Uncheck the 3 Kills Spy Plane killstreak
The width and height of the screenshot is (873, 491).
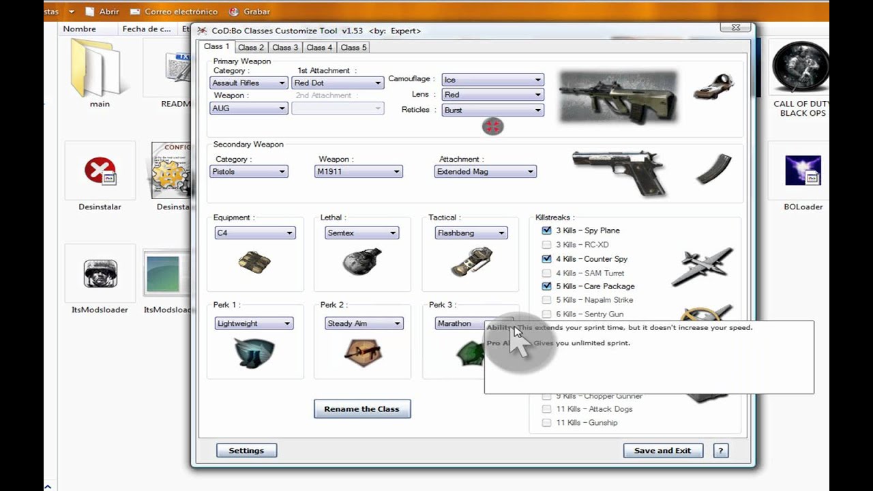(x=546, y=230)
